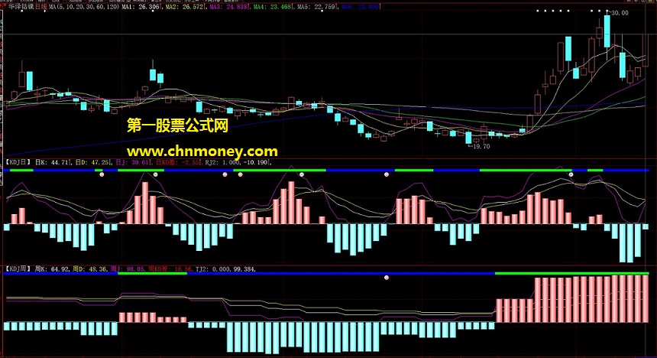This screenshot has width=657, height=358.
Task: Select the 日D: 47.25 reading
Action: click(x=92, y=162)
